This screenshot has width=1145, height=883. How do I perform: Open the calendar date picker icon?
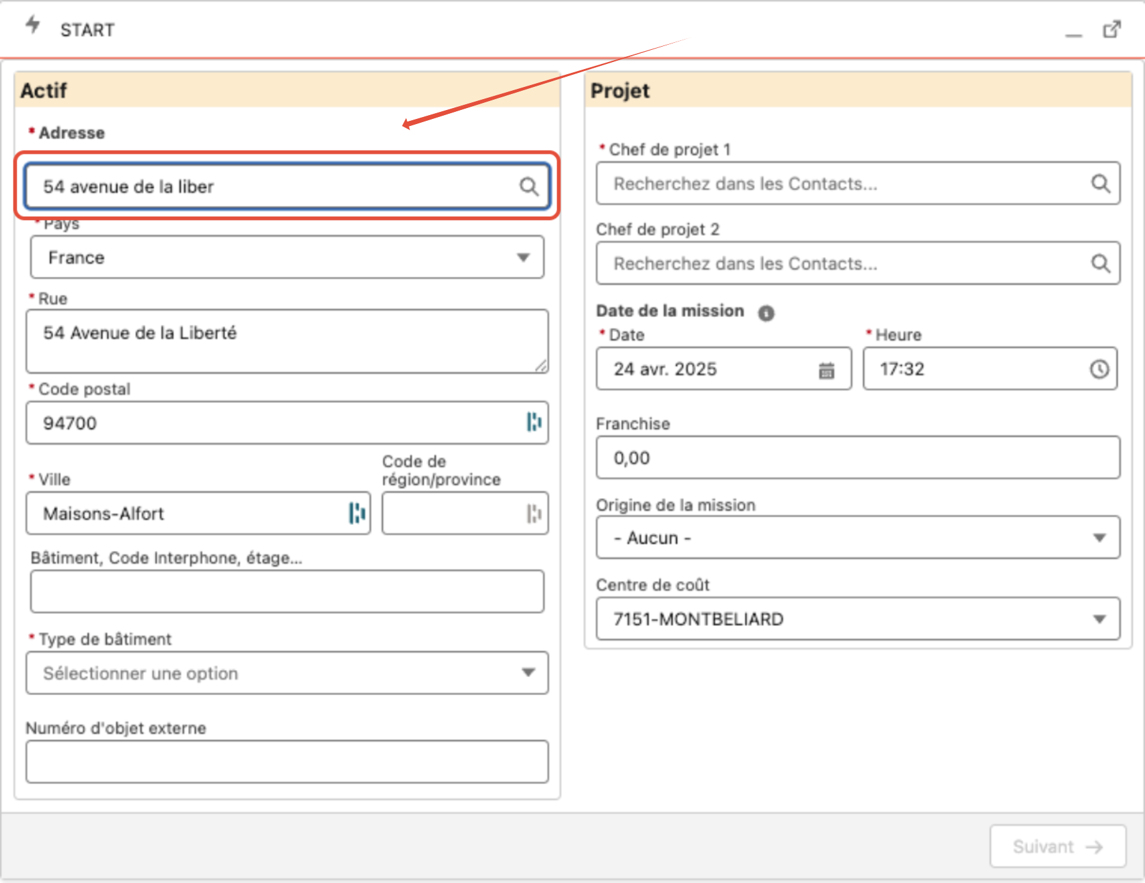tap(826, 370)
